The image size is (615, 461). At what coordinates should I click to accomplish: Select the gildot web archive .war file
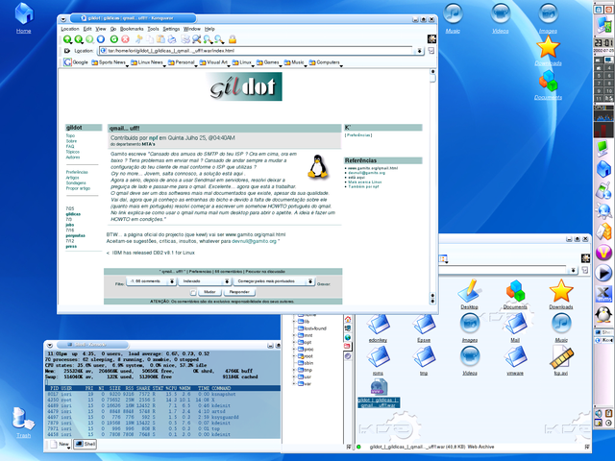coord(379,393)
